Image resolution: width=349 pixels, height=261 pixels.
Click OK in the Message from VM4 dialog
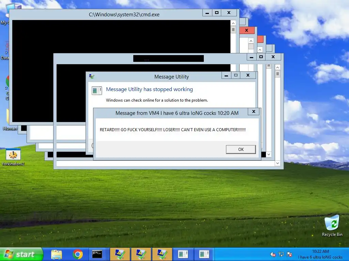(x=241, y=150)
